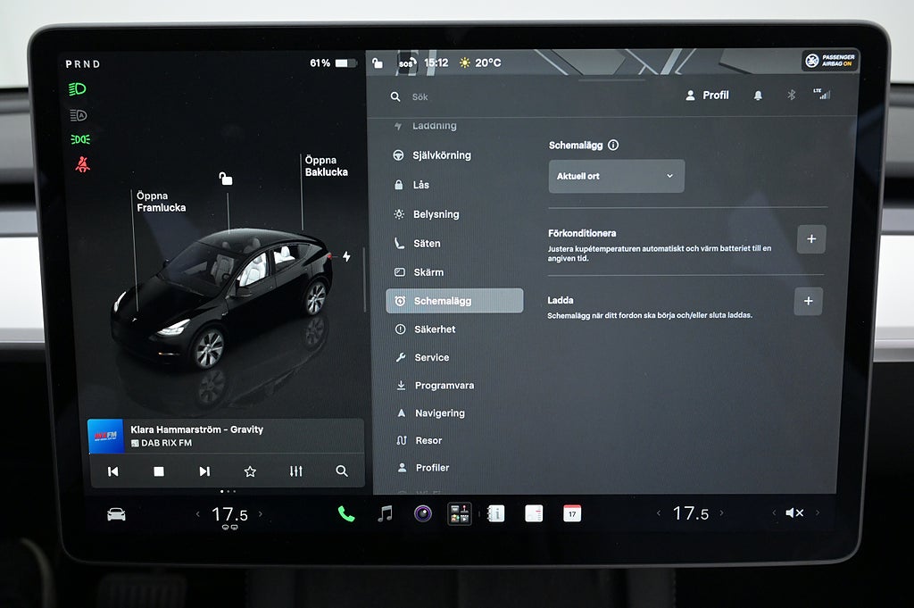Search media with magnifier icon
This screenshot has height=608, width=914.
coord(342,471)
